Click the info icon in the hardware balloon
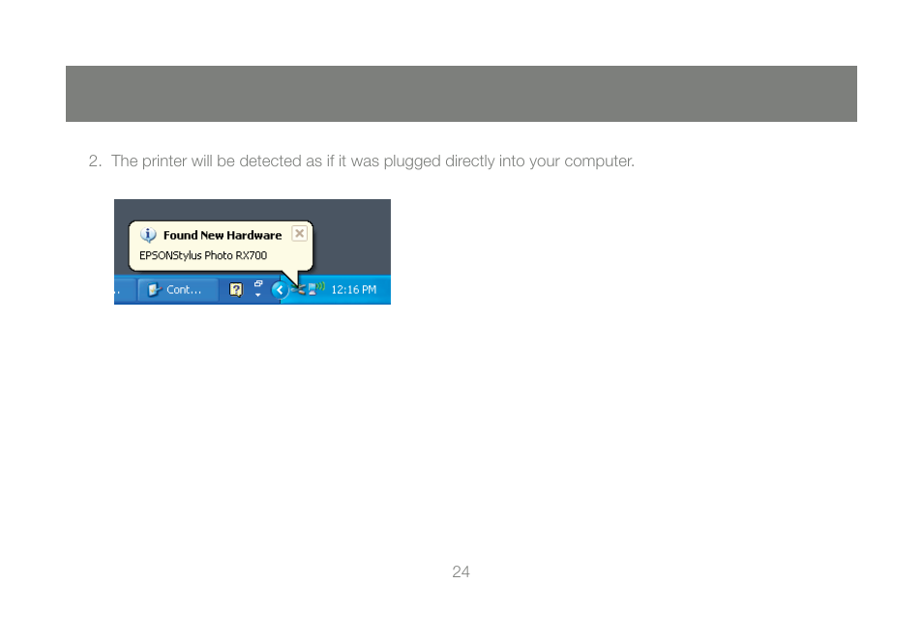Viewport: 923px width, 643px height. [148, 235]
